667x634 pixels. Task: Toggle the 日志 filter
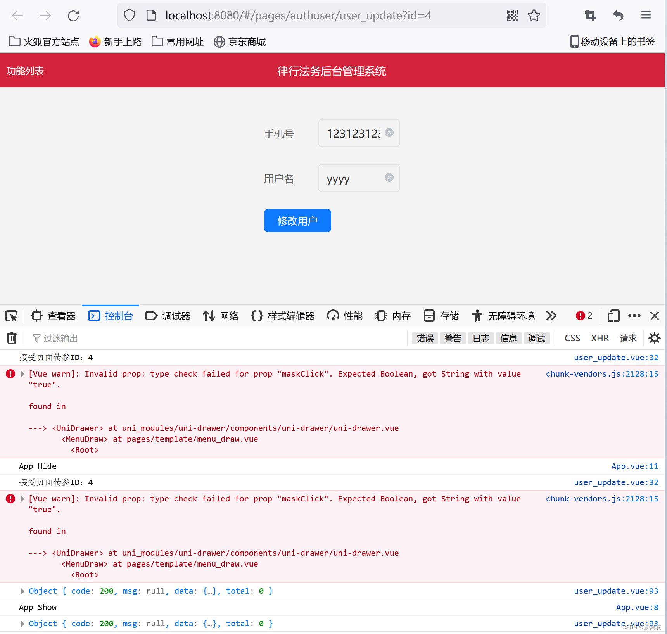coord(481,338)
